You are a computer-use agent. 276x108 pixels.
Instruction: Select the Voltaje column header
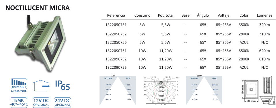pos(224,15)
